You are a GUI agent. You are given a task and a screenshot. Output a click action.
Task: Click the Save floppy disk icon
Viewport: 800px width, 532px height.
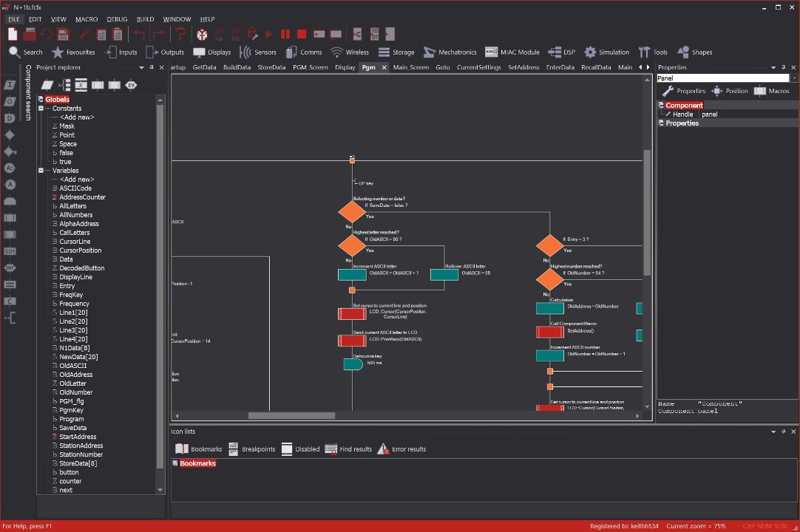point(64,34)
